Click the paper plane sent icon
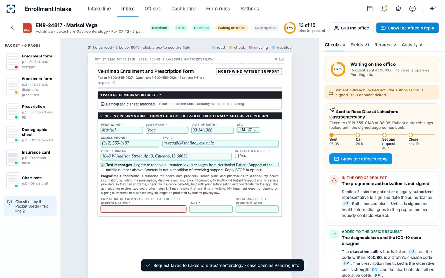The width and height of the screenshot is (445, 278). (x=332, y=110)
